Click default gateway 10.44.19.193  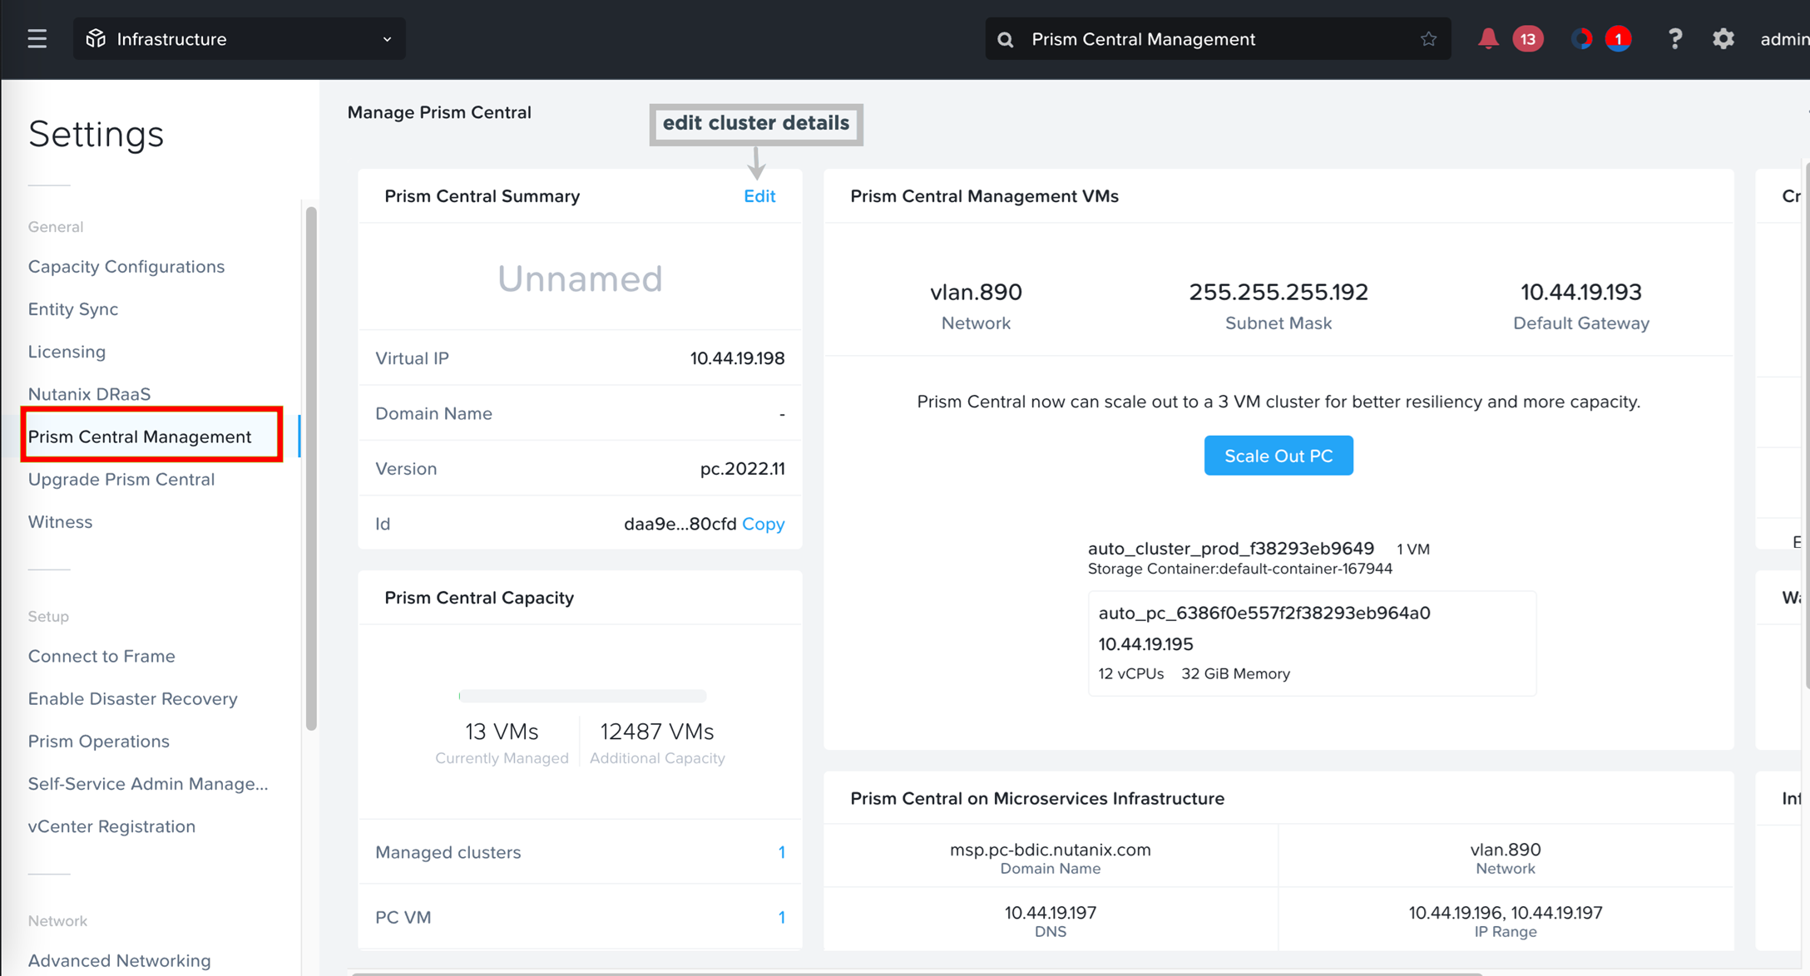click(x=1581, y=293)
